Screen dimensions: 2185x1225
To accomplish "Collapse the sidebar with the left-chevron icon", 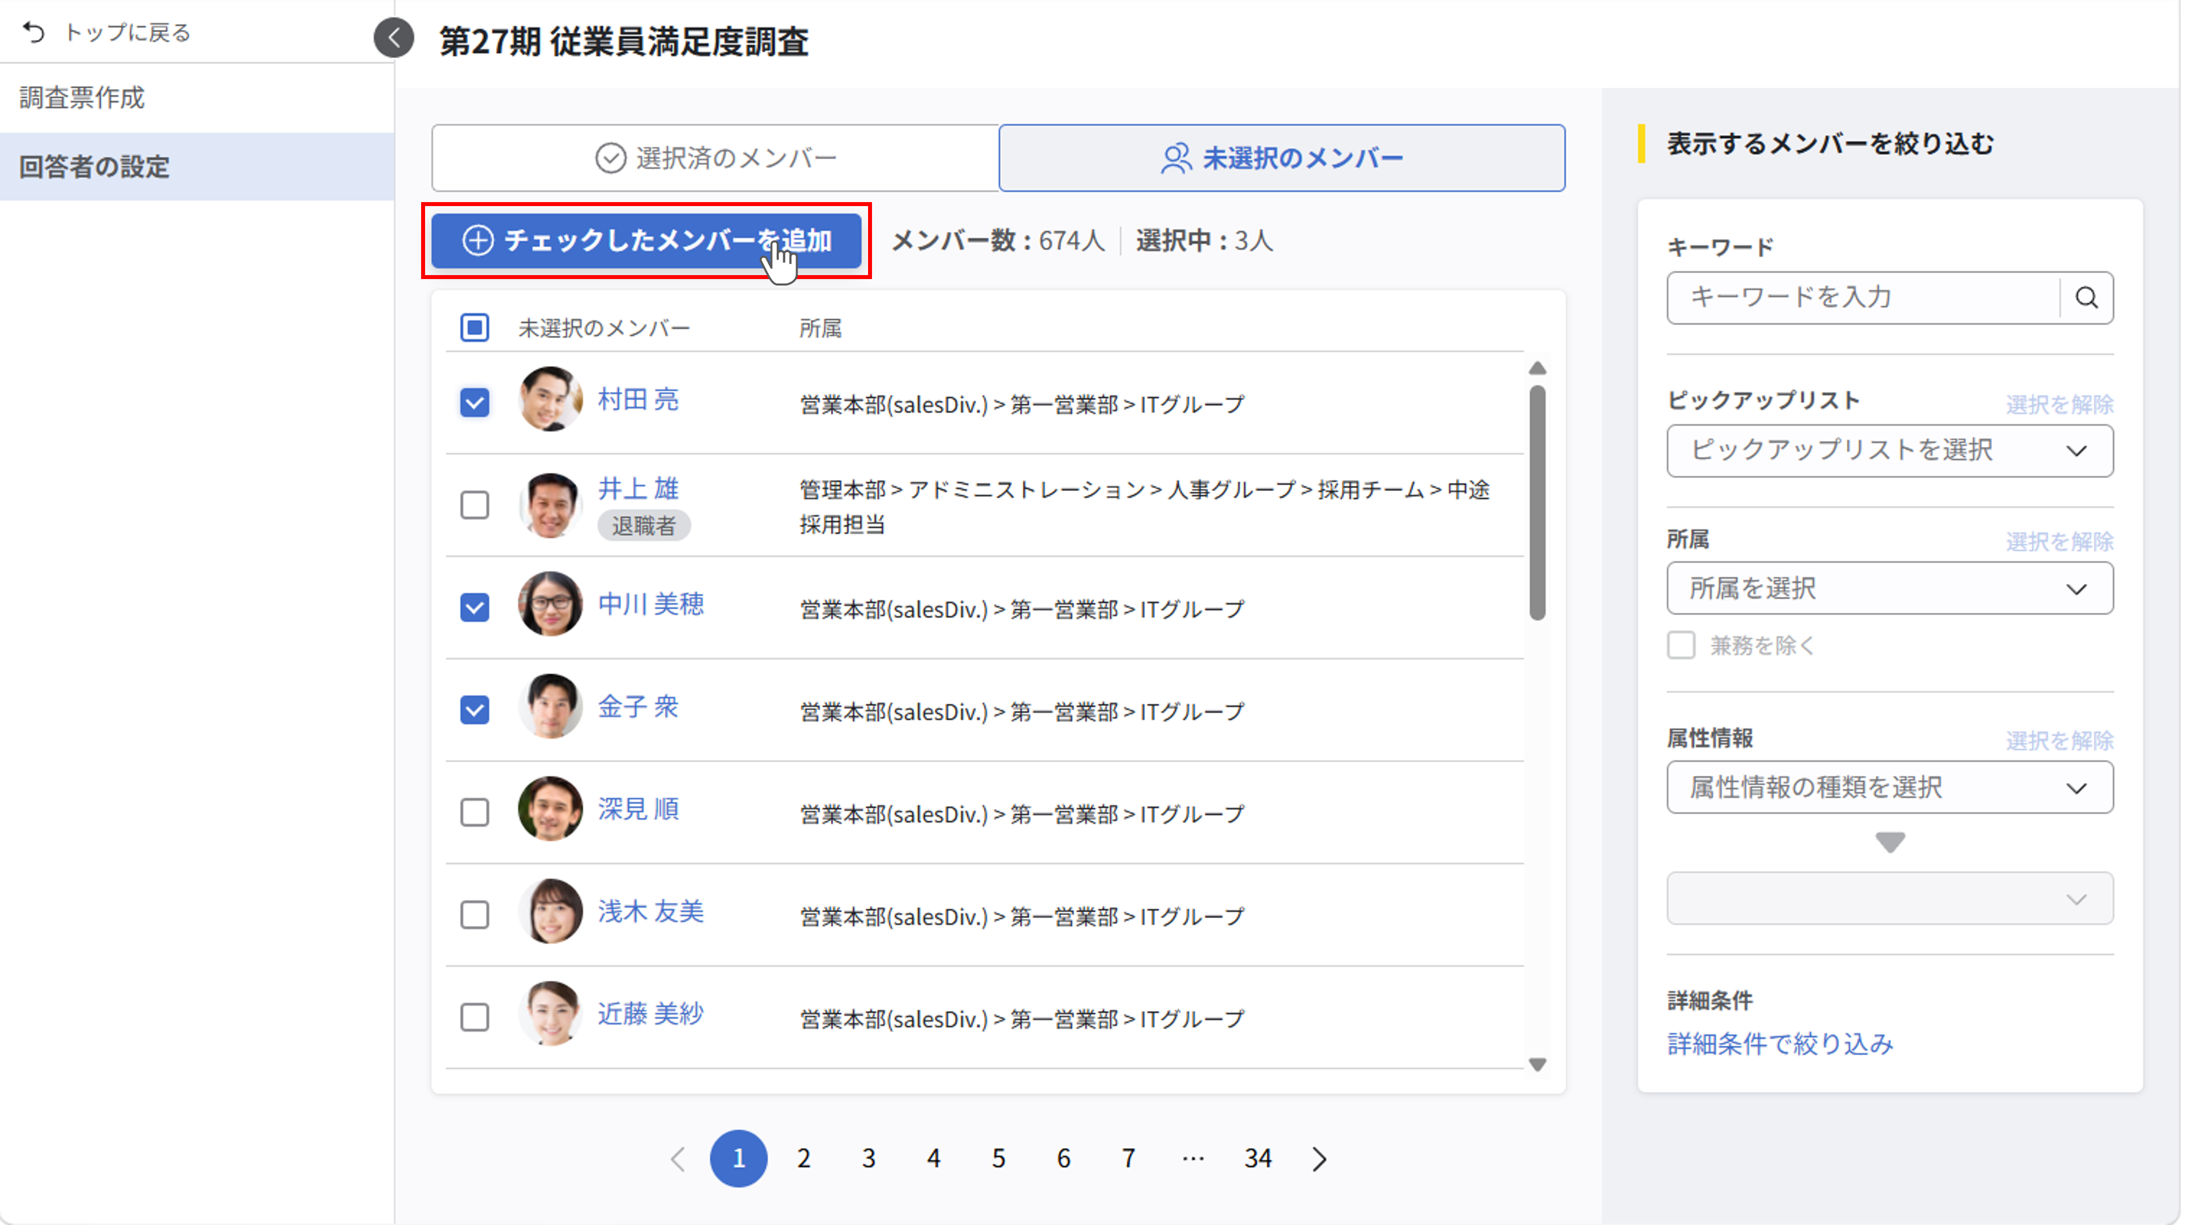I will point(394,37).
